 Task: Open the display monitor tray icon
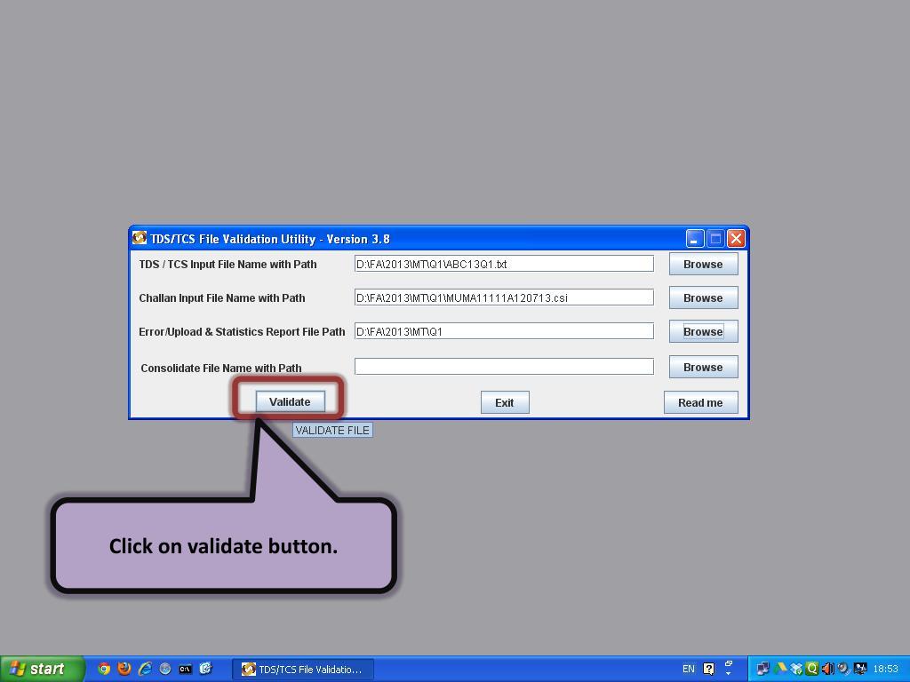click(x=860, y=669)
